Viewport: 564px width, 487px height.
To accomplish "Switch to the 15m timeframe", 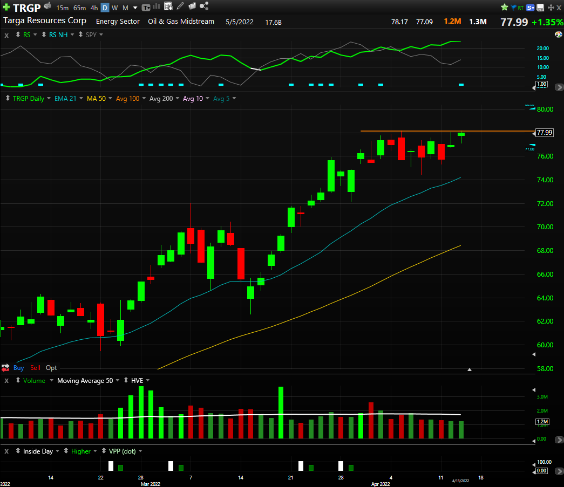I will [x=62, y=8].
